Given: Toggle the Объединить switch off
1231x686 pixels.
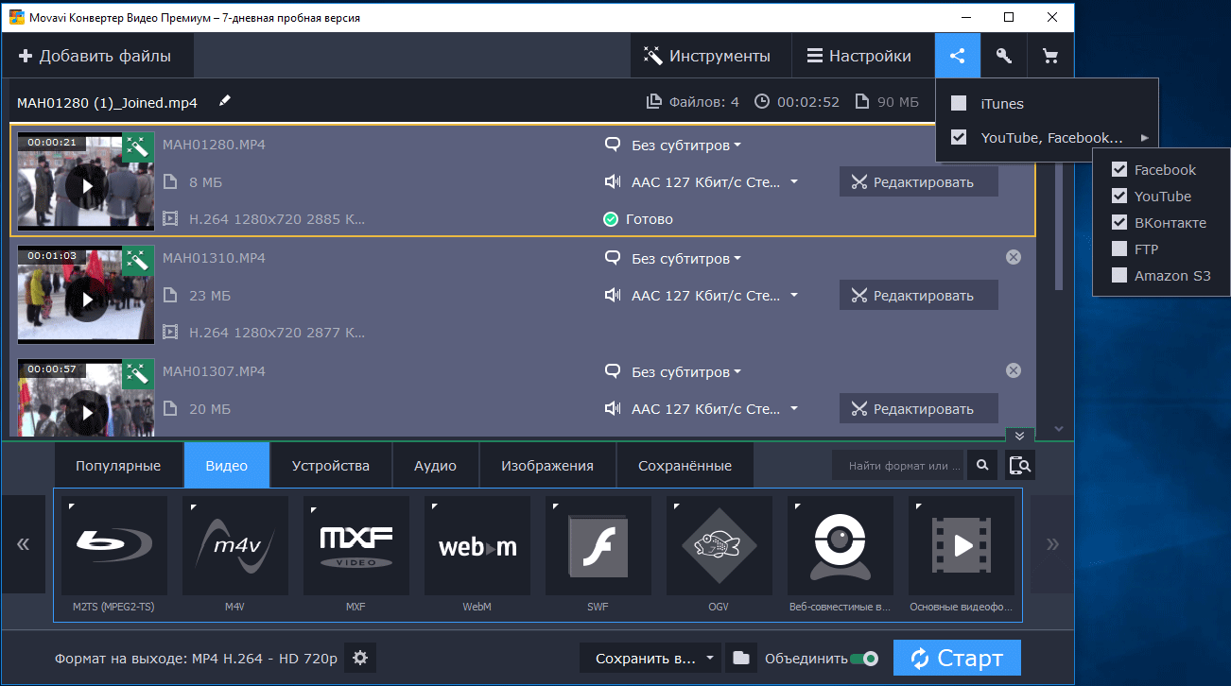Looking at the screenshot, I should point(864,659).
